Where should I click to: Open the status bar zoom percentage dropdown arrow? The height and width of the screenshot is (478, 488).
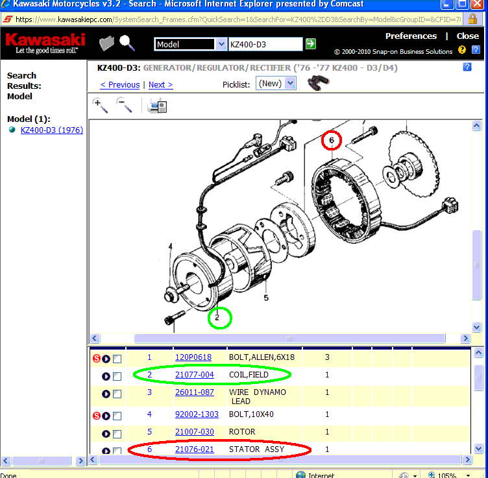click(x=468, y=475)
